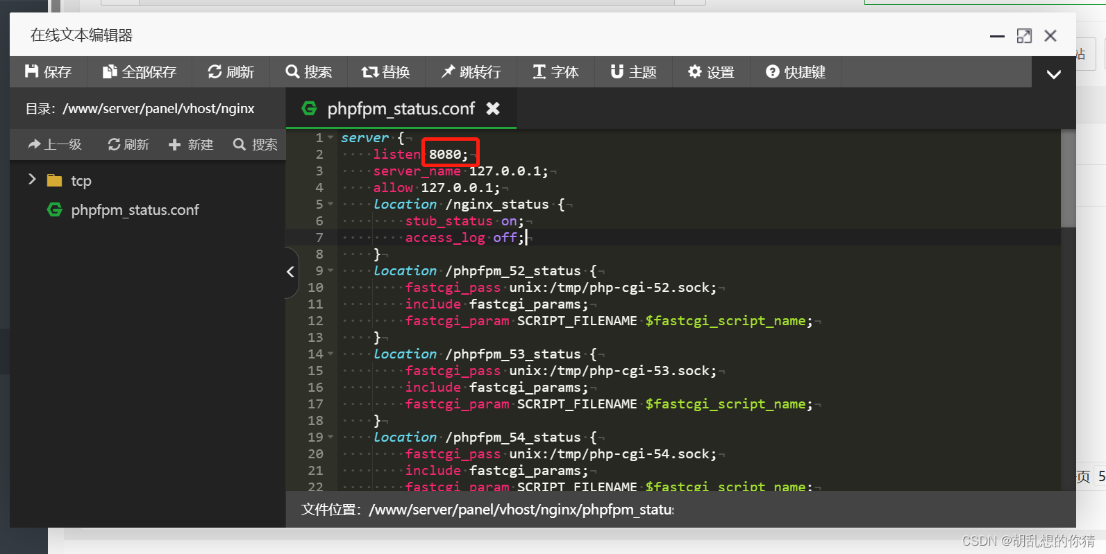Open the 搜索 search tool in toolbar

click(x=309, y=72)
